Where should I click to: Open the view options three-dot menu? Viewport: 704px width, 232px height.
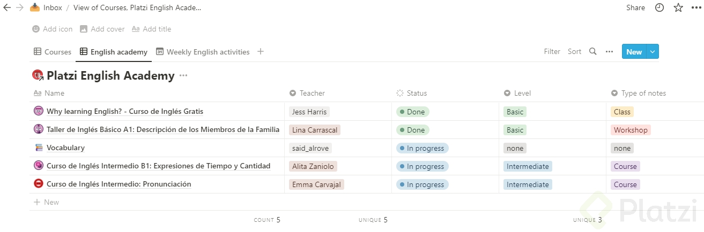[x=609, y=52]
